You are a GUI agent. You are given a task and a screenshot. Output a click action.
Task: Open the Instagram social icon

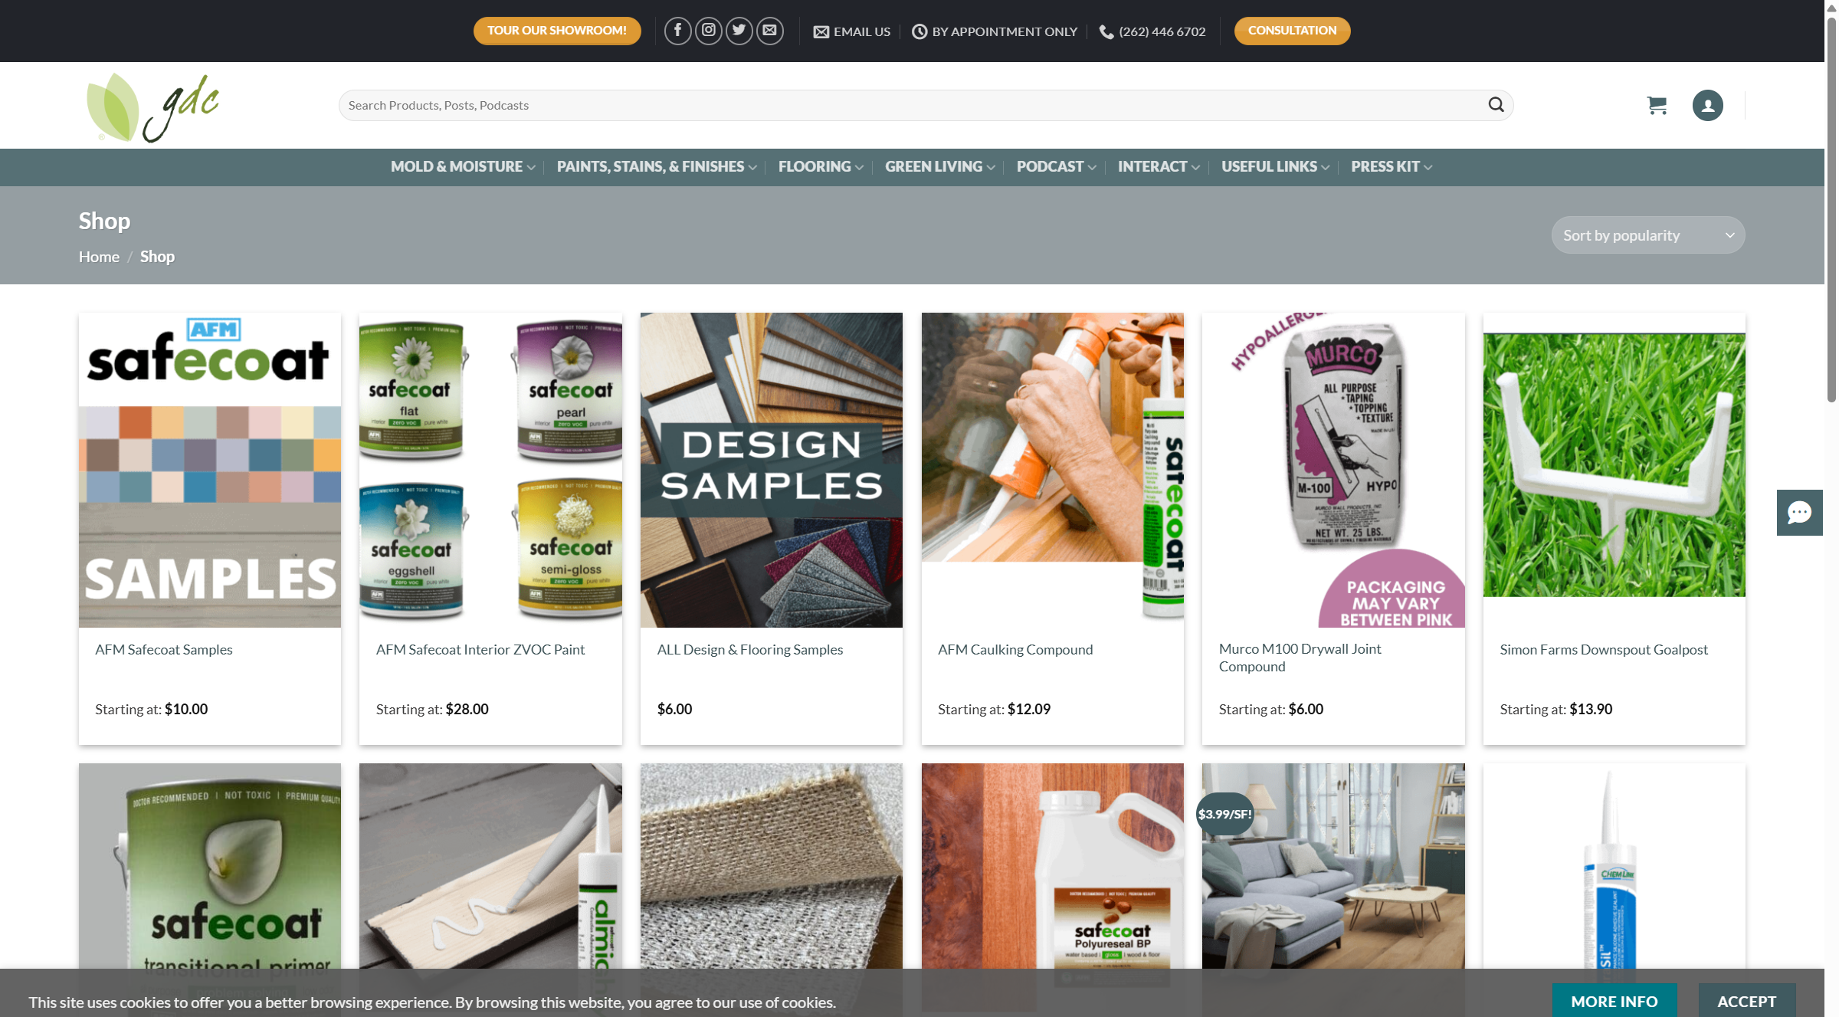coord(708,31)
